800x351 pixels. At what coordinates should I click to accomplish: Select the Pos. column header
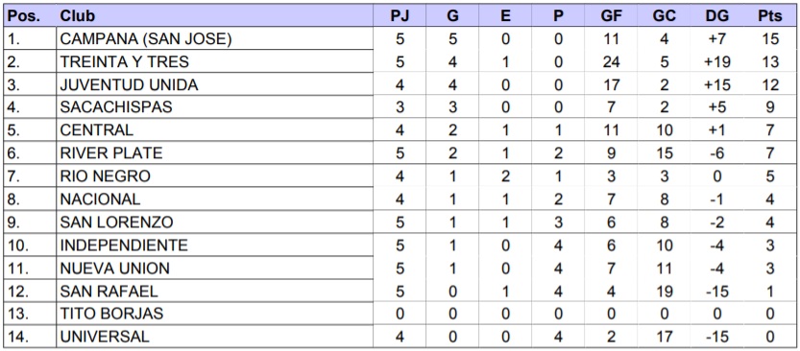(23, 15)
